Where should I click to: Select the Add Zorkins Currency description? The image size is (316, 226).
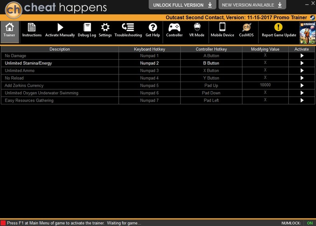point(24,86)
